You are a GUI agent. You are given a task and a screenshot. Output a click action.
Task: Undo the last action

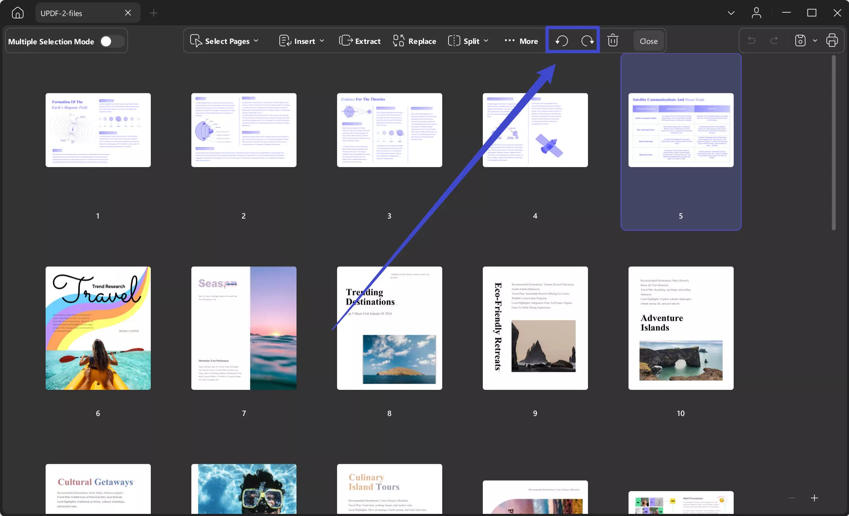[x=751, y=41]
